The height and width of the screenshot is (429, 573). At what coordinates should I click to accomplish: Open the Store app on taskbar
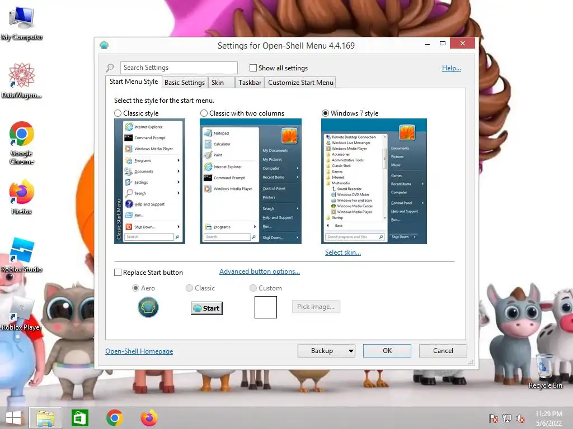coord(79,418)
